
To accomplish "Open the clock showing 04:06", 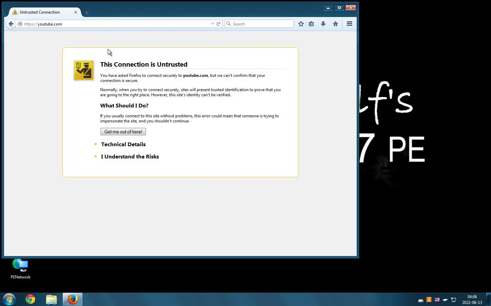I will 472,300.
